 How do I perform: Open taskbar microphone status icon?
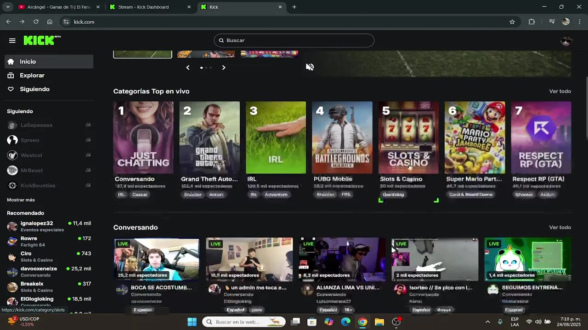pyautogui.click(x=500, y=322)
